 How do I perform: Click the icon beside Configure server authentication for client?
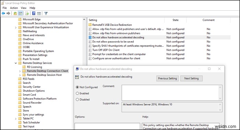pyautogui.click(x=90, y=58)
